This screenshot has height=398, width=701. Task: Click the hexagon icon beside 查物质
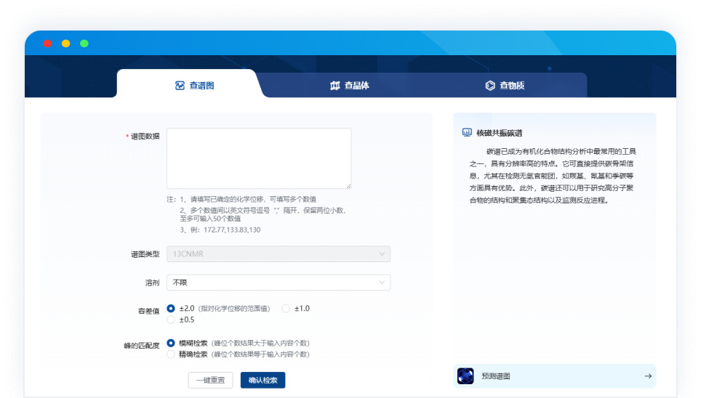490,86
